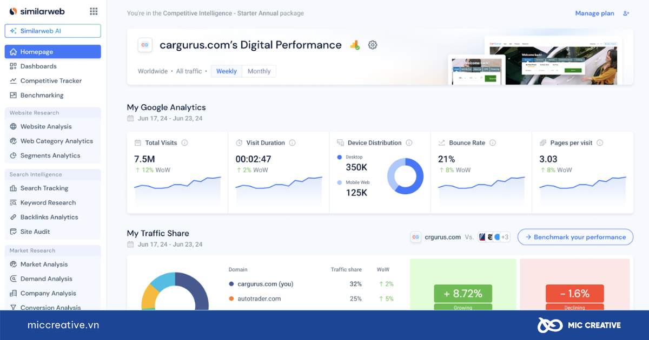Switch to Monthly view

tap(259, 71)
